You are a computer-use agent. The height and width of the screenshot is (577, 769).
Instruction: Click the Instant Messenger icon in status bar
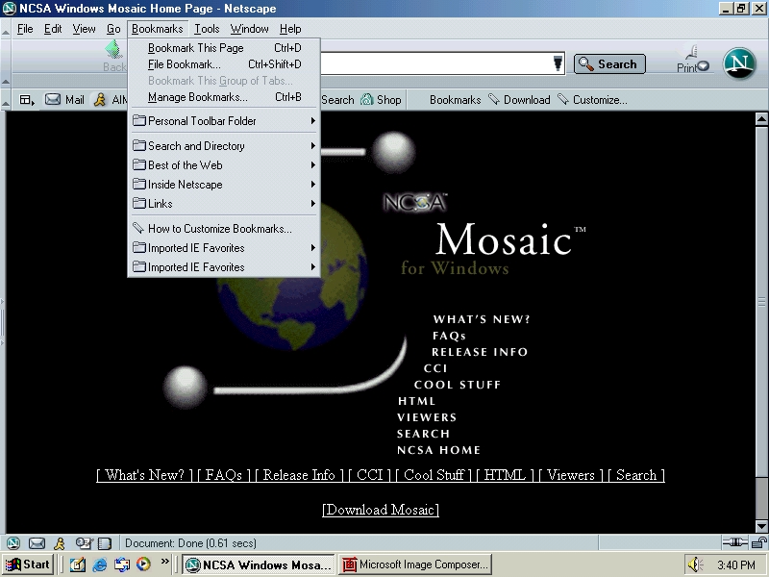point(60,543)
